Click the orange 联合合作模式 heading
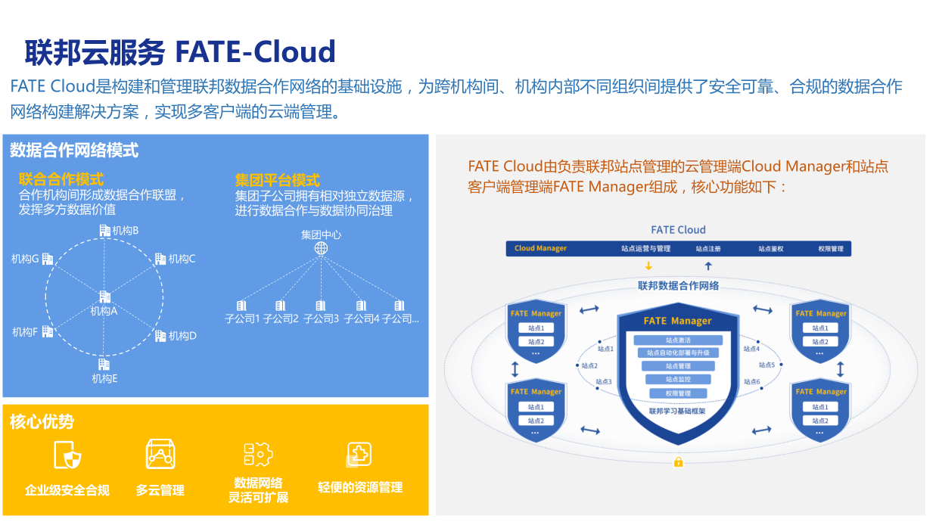 61,180
